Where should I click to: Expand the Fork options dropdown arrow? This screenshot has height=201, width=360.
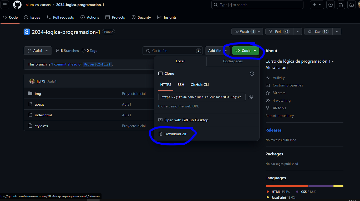(298, 31)
